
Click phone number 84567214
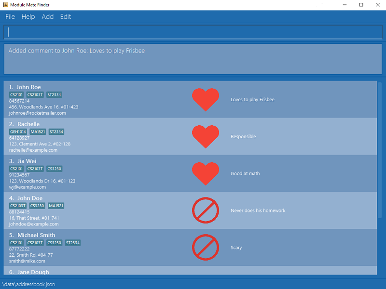click(x=19, y=101)
